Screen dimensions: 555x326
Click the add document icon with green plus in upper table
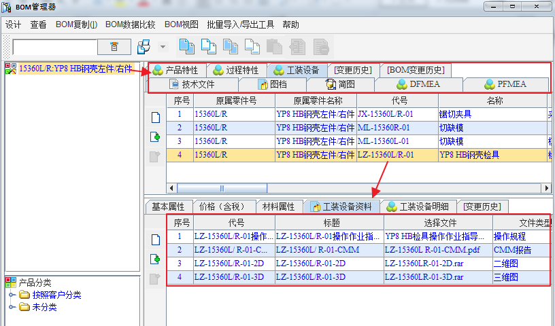pyautogui.click(x=155, y=137)
